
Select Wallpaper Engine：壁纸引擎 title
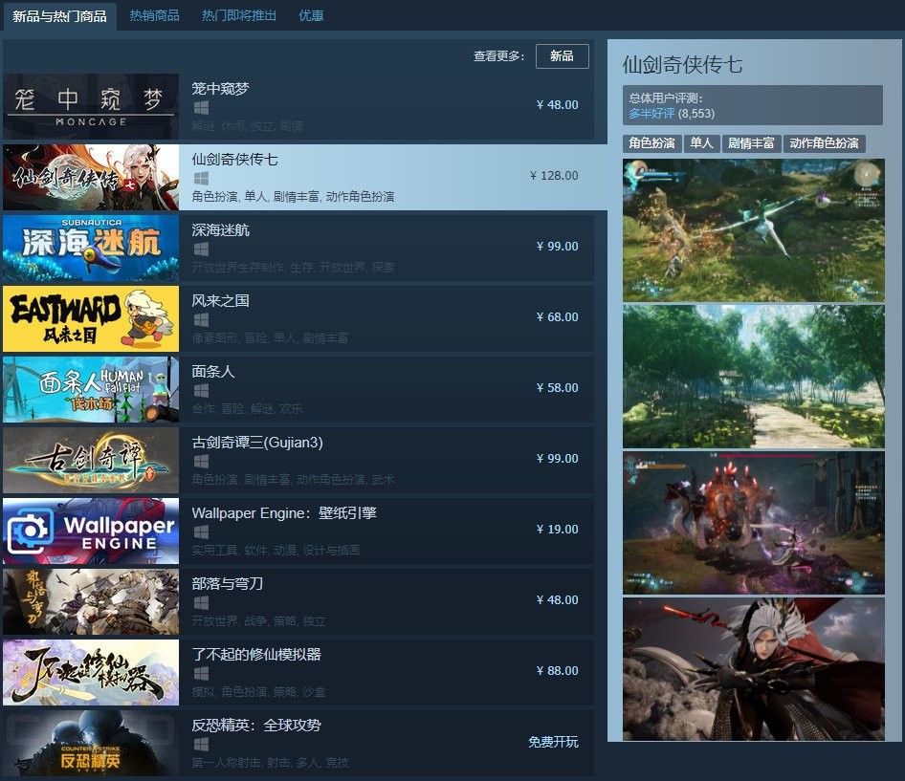tap(284, 513)
